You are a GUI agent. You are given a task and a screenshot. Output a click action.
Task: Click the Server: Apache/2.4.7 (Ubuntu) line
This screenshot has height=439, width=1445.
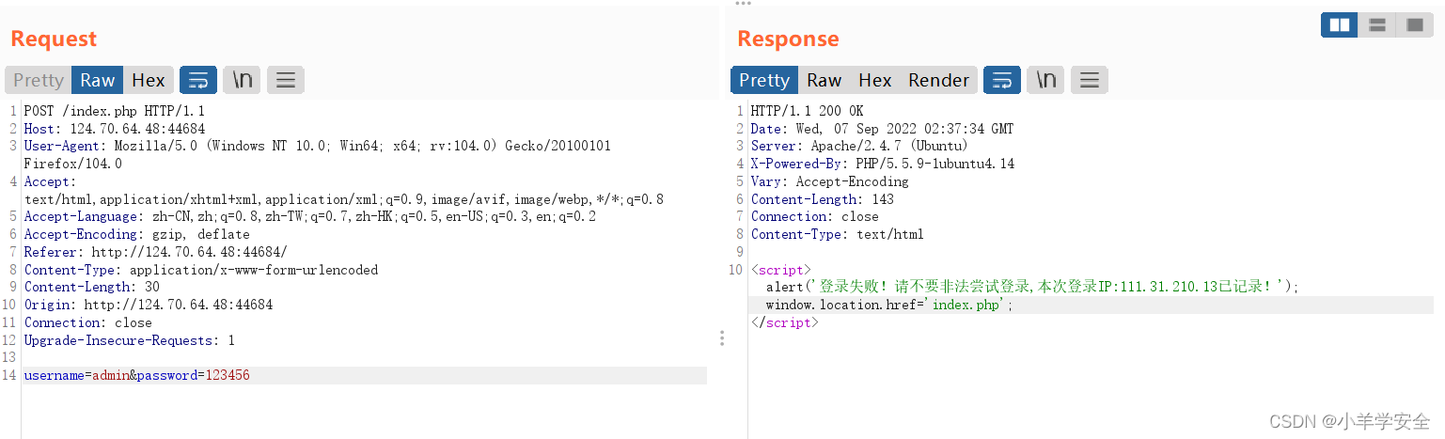[x=860, y=147]
